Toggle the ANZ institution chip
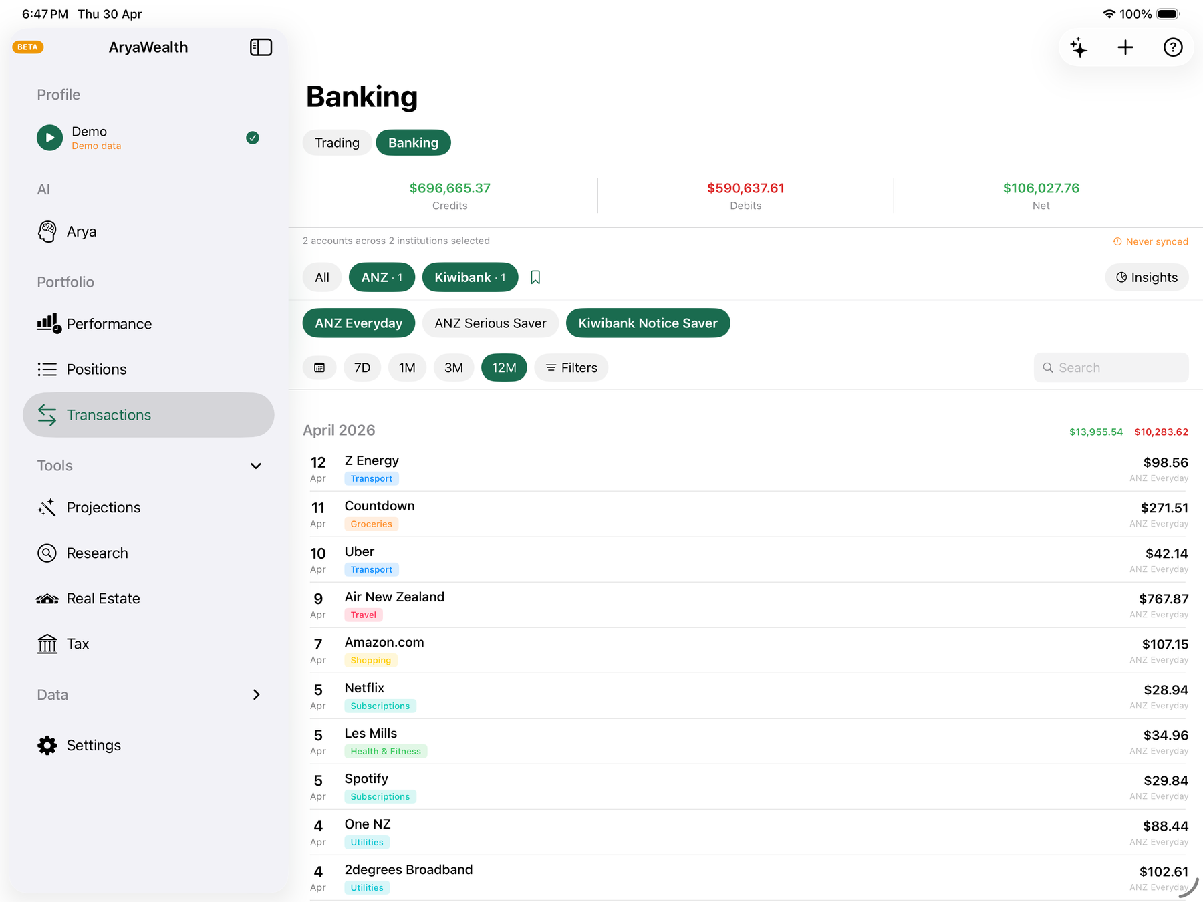This screenshot has height=902, width=1203. pos(382,277)
